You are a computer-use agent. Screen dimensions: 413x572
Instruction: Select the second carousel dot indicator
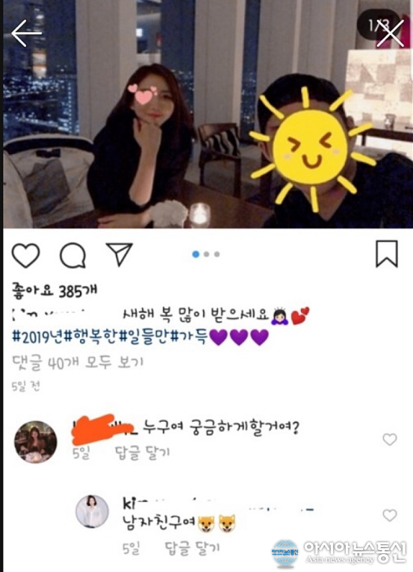206,254
